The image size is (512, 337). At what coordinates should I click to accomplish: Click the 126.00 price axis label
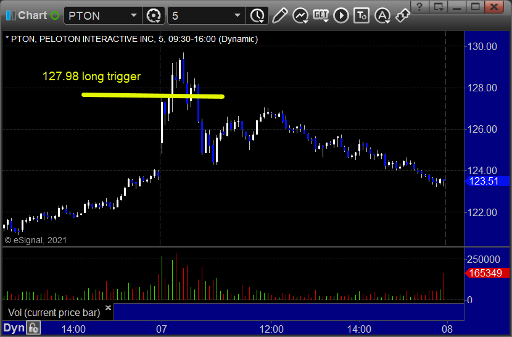tap(482, 129)
